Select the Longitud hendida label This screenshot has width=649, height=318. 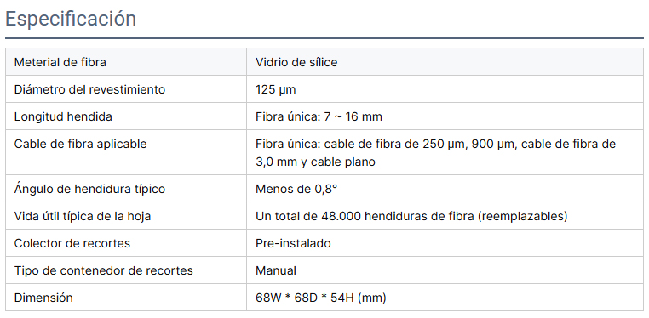(x=63, y=116)
